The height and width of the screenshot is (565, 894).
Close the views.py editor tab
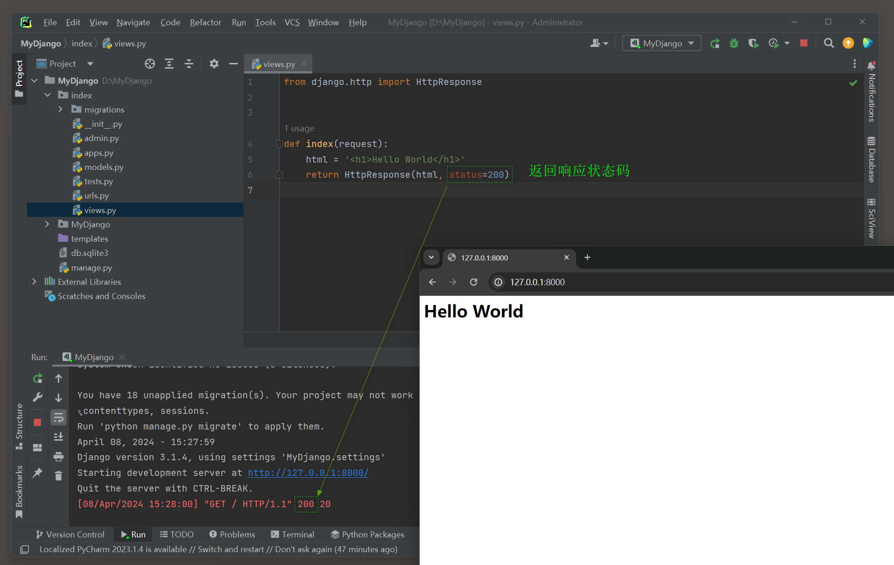pos(304,64)
